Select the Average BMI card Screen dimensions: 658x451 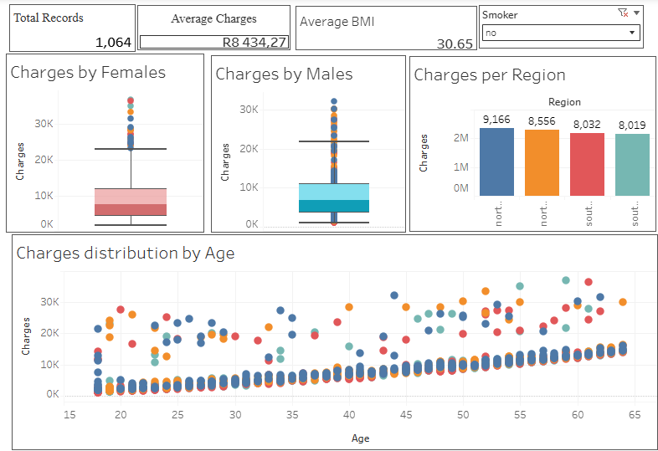pyautogui.click(x=386, y=28)
